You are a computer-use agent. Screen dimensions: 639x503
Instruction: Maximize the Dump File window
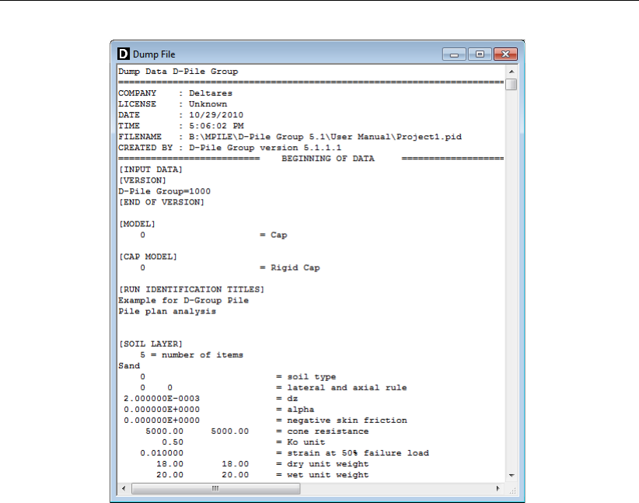[x=480, y=54]
